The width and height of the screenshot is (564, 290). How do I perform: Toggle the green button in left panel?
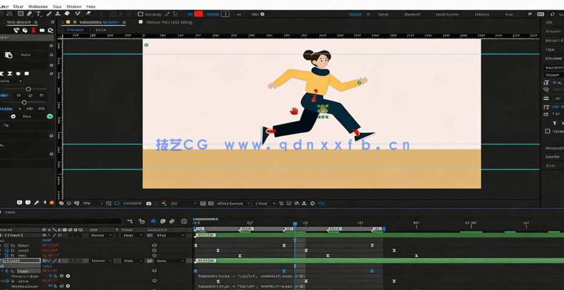click(x=50, y=116)
